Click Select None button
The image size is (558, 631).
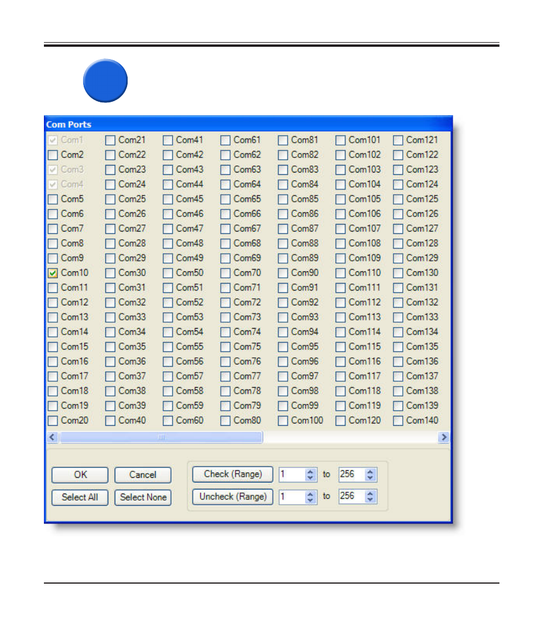(143, 498)
